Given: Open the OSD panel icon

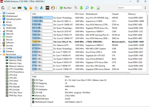Looking at the screenshot, I should click(x=47, y=8).
